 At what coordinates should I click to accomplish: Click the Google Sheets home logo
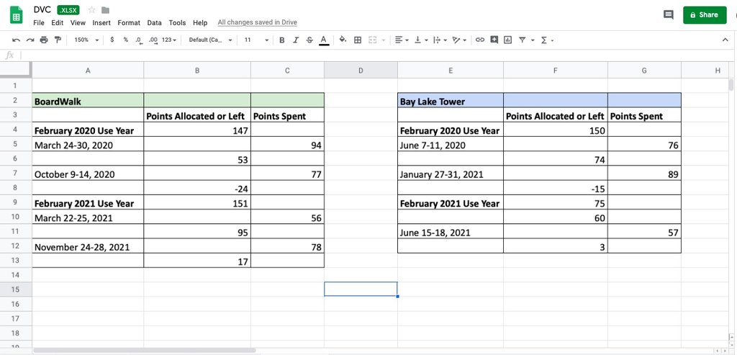tap(17, 15)
